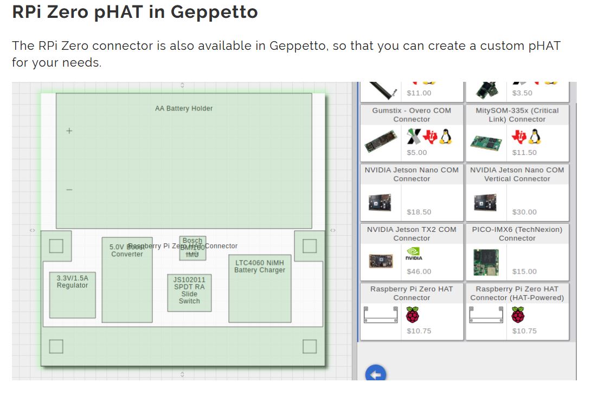The height and width of the screenshot is (402, 591).
Task: Click the bottom-right mounting hole square on board
Action: click(x=310, y=346)
